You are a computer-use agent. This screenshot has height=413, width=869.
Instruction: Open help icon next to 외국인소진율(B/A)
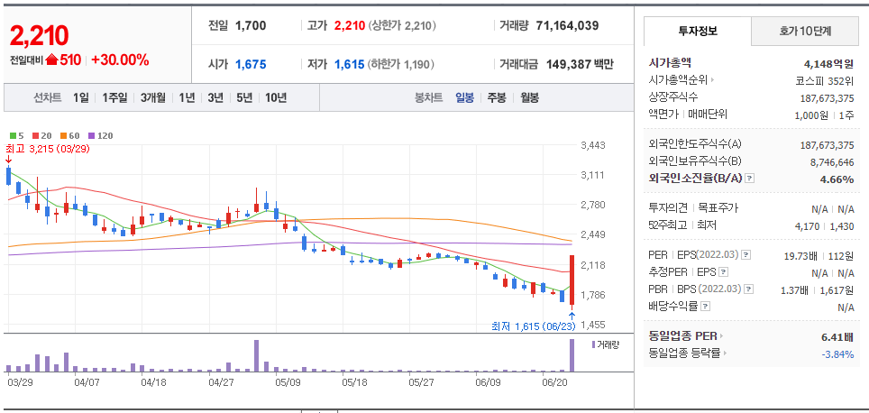pyautogui.click(x=750, y=179)
